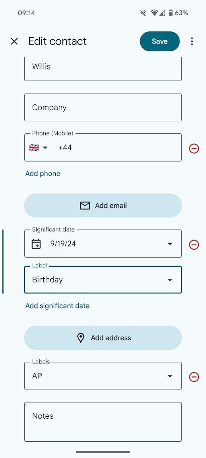This screenshot has width=206, height=458.
Task: Open the three-dot overflow menu
Action: (192, 41)
